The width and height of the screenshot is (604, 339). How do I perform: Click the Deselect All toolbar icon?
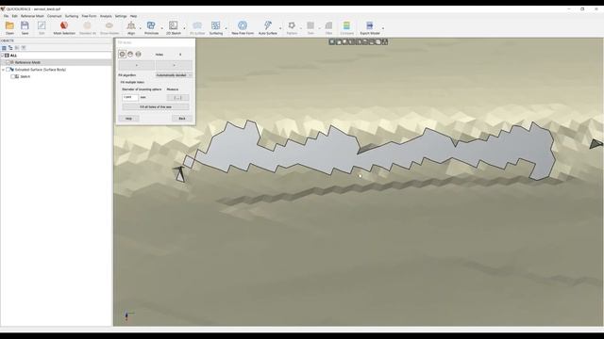tap(88, 26)
